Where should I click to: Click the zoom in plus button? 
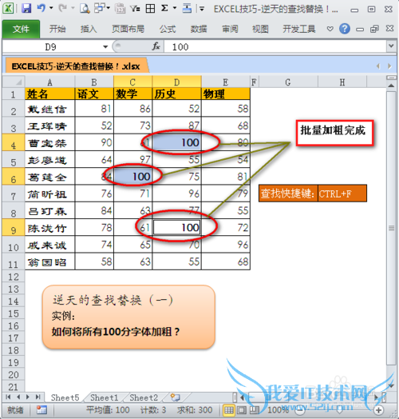[378, 410]
